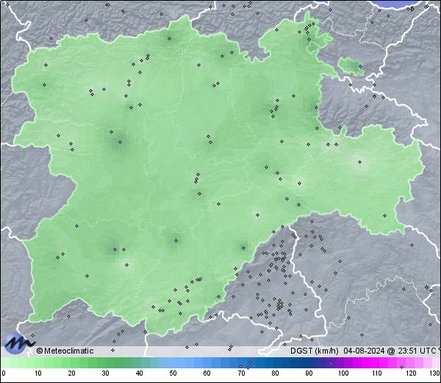Click the ©Meteoclimatic copyright text
Screen dimensions: 441x383
pyautogui.click(x=65, y=351)
